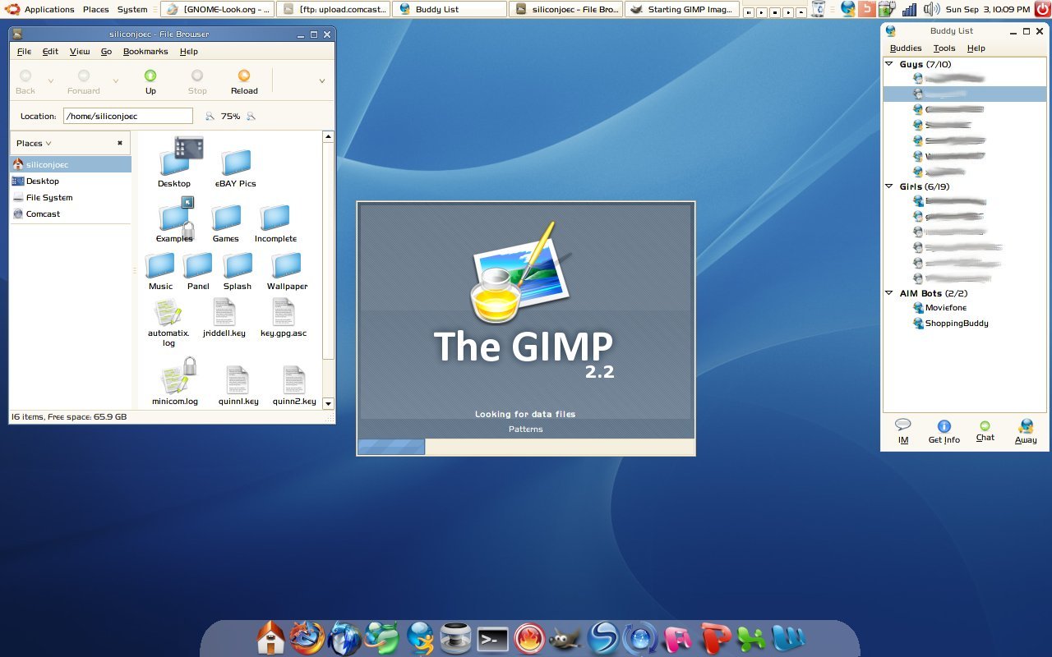The height and width of the screenshot is (657, 1052).
Task: Go Up one folder level
Action: tap(150, 81)
